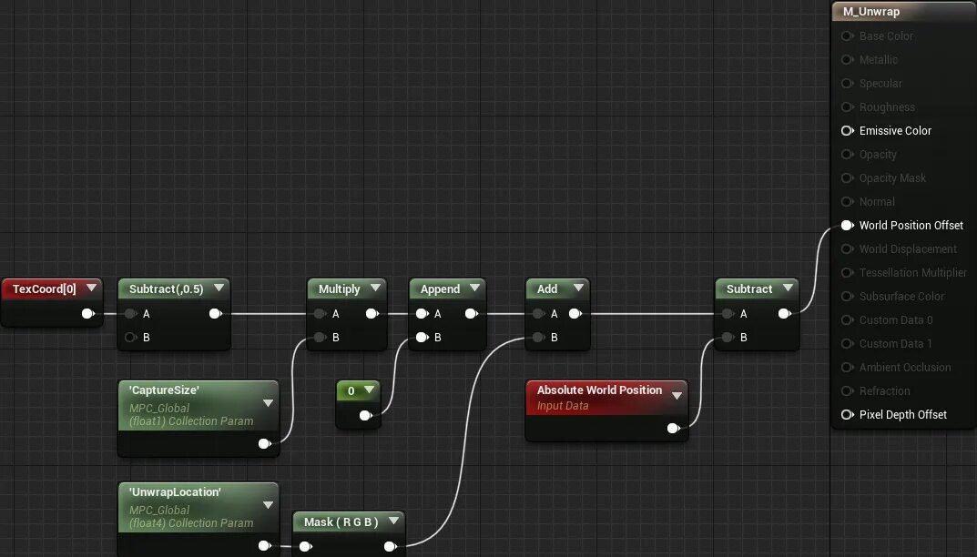Click input pin B of Add node
This screenshot has height=557, width=977.
click(539, 337)
